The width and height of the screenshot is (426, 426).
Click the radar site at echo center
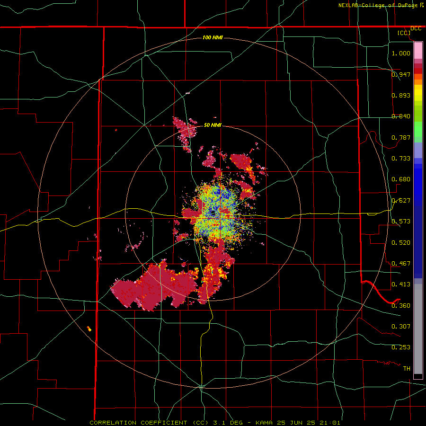click(x=213, y=214)
